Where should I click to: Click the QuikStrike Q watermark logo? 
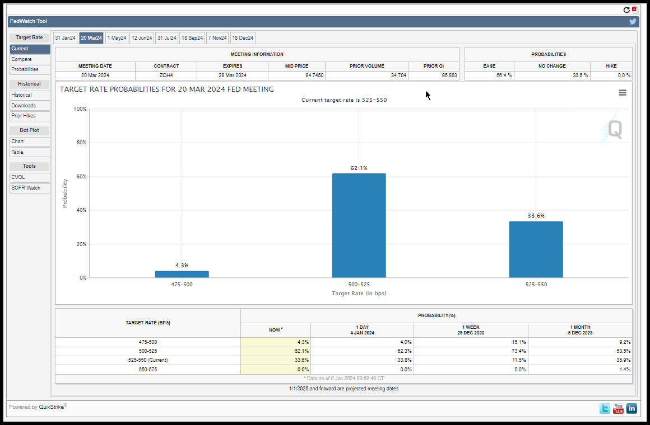[x=612, y=129]
